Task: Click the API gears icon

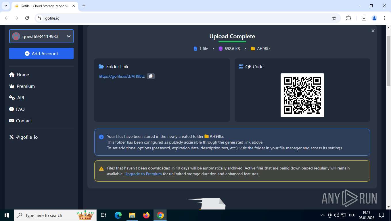Action: (x=12, y=98)
